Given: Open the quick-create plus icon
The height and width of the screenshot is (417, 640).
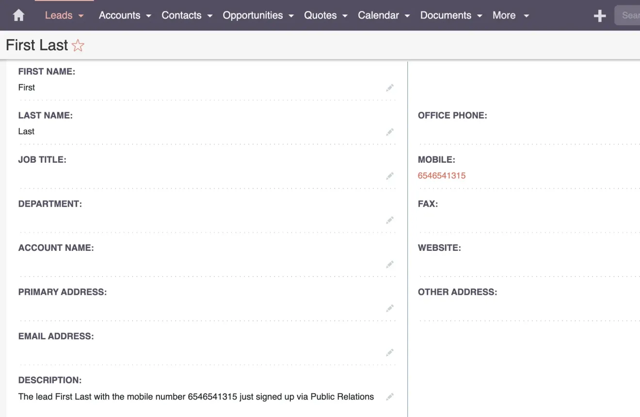Looking at the screenshot, I should [599, 15].
